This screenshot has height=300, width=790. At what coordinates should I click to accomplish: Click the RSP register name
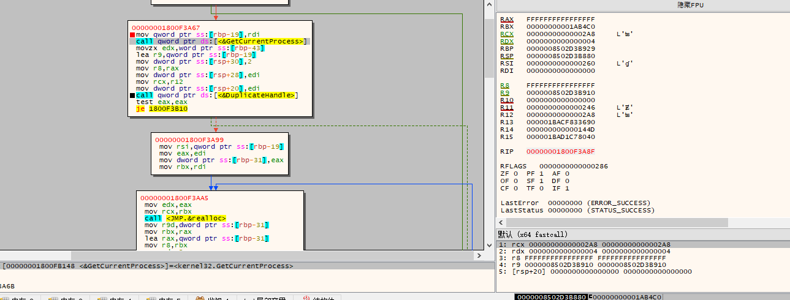(x=507, y=56)
